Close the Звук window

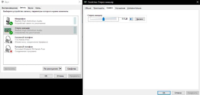click(79, 2)
